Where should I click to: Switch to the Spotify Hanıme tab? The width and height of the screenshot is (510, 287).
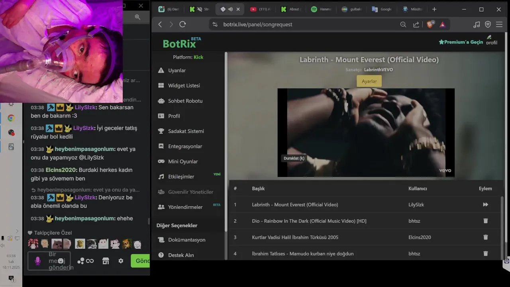point(321,9)
